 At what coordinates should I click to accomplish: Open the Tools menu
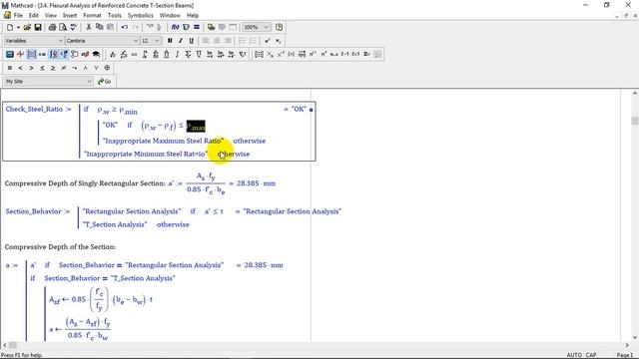click(x=115, y=16)
